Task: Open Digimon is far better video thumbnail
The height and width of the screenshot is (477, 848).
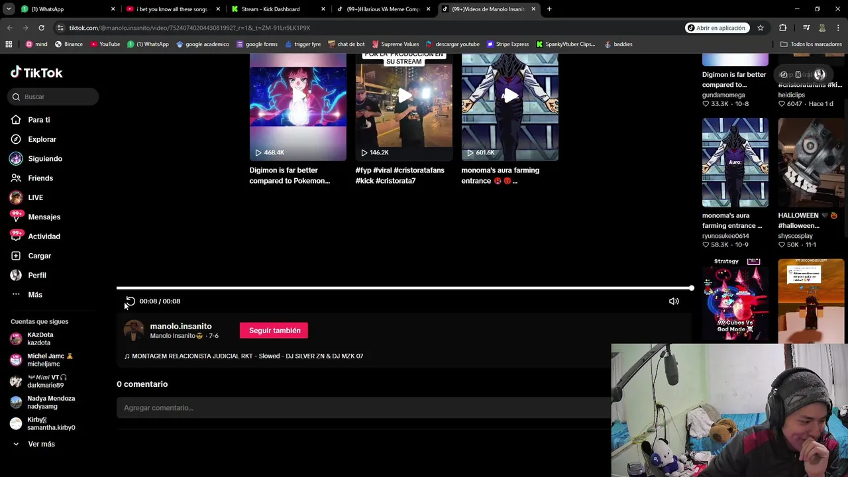Action: point(297,107)
